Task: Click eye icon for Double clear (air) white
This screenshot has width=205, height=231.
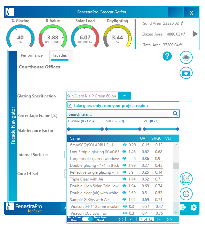Action: (x=124, y=193)
